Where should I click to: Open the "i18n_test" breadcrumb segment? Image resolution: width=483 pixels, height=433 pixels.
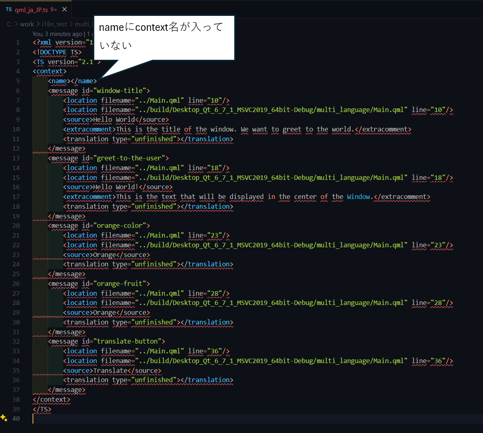[x=54, y=24]
